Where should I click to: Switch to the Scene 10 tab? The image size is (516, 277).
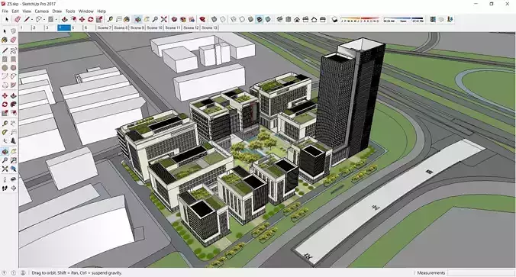[155, 27]
